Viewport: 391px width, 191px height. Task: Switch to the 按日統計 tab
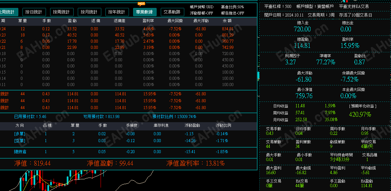pos(34,12)
